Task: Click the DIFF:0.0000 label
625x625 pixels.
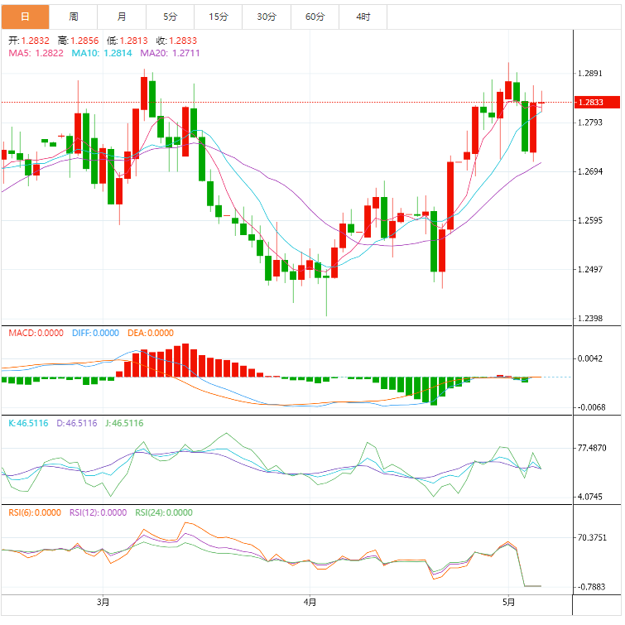Action: pos(95,333)
